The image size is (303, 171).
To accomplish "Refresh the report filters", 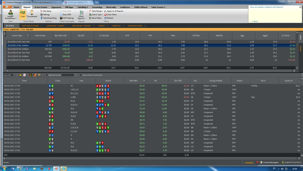I will tap(109, 18).
